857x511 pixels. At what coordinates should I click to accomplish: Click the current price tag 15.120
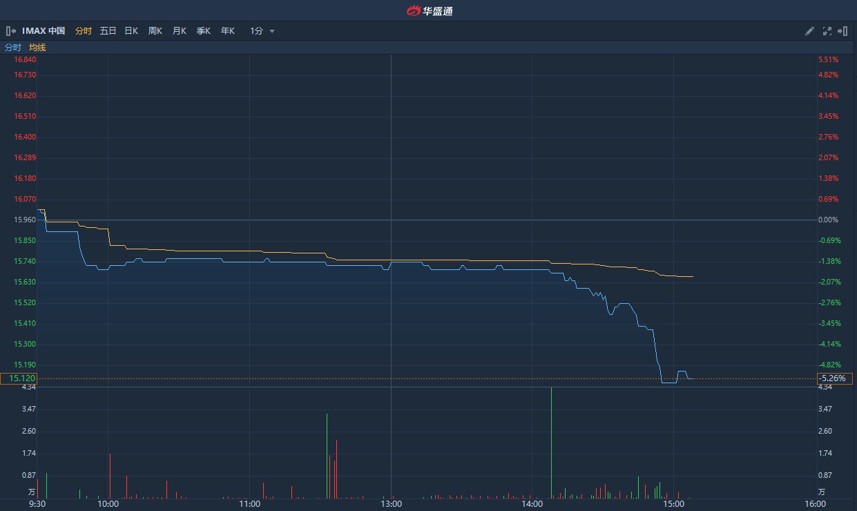click(19, 378)
